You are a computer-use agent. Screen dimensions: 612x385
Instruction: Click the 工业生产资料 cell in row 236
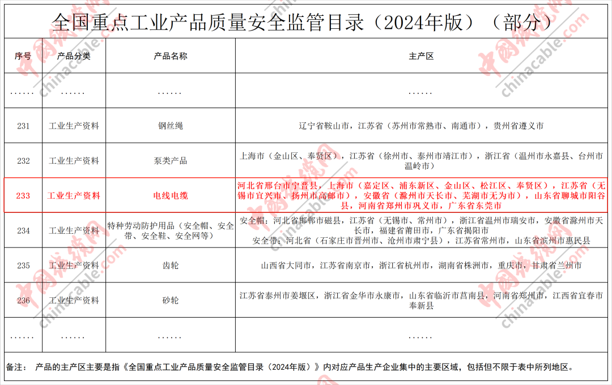[74, 300]
